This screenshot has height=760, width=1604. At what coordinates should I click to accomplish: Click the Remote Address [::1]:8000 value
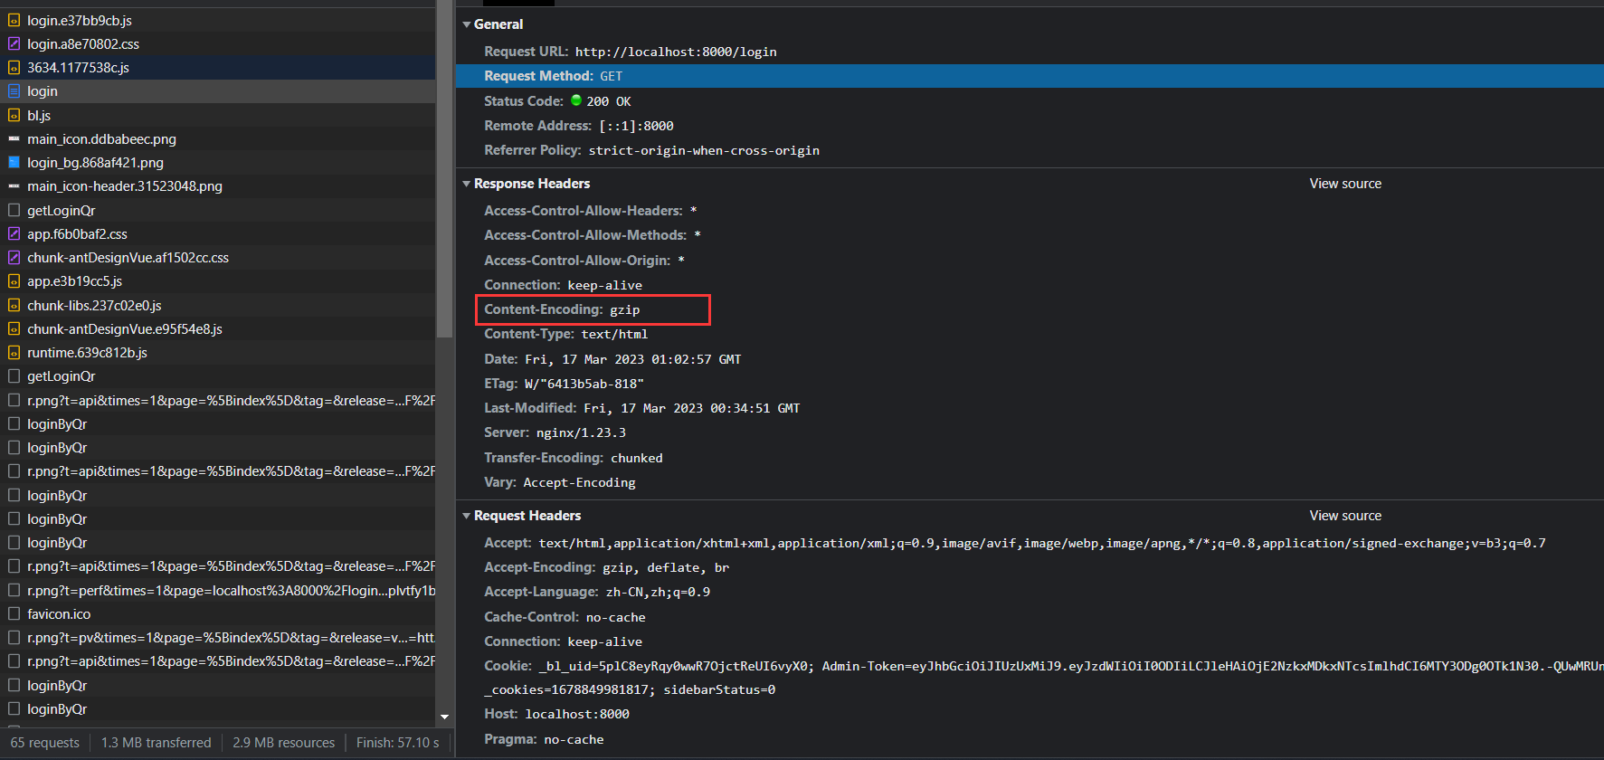click(636, 126)
